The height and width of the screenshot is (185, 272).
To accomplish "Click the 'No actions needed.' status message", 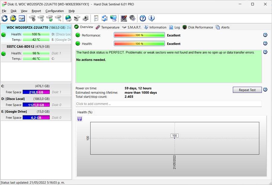I will [x=91, y=60].
